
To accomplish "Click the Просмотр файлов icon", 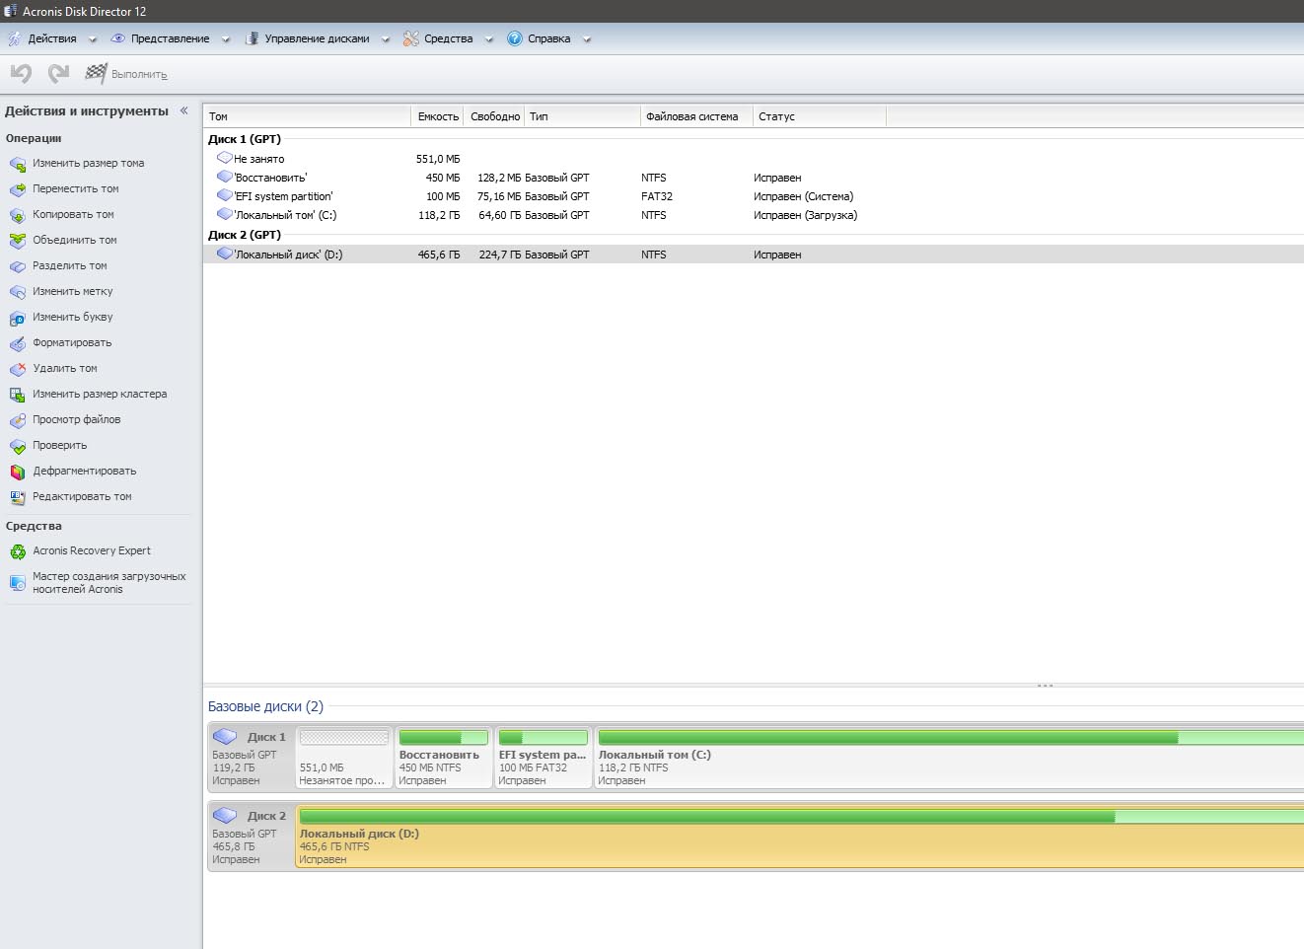I will click(17, 420).
